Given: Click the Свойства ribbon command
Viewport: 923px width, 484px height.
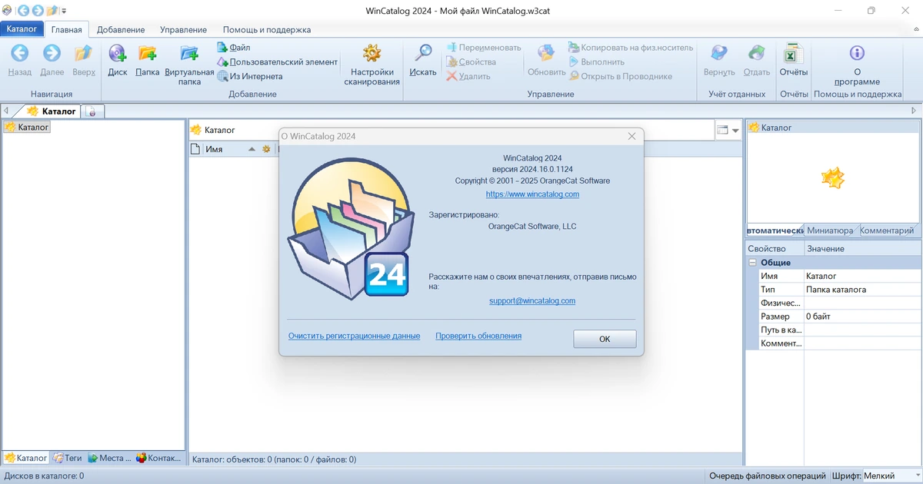Looking at the screenshot, I should tap(471, 61).
